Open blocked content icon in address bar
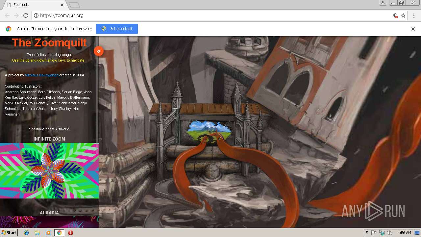 pyautogui.click(x=395, y=15)
